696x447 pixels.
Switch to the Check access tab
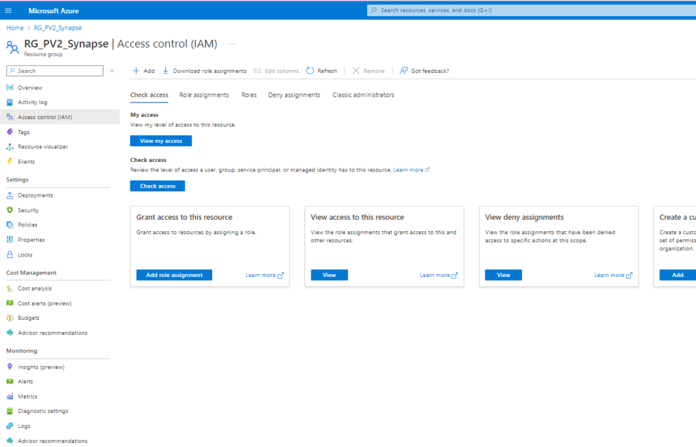pyautogui.click(x=149, y=95)
